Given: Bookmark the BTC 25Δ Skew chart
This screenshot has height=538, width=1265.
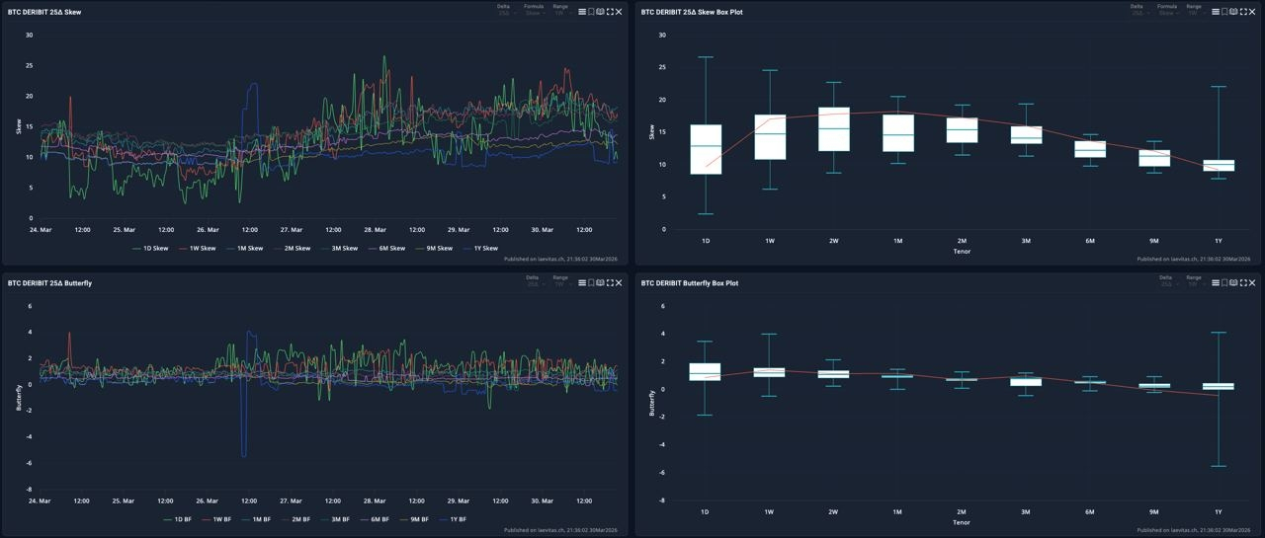Looking at the screenshot, I should 591,12.
